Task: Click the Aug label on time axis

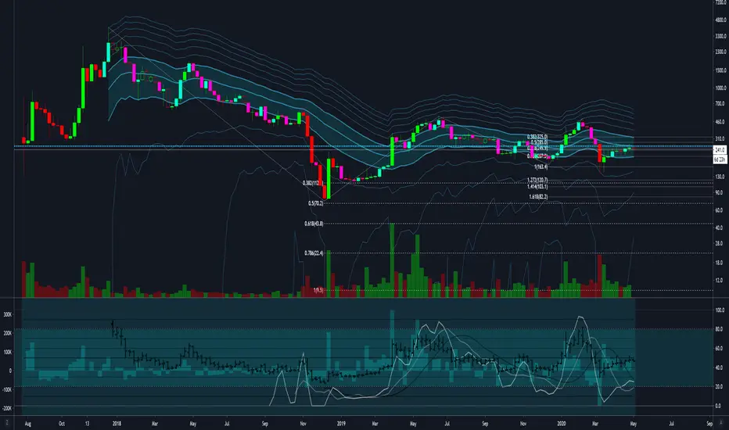Action: (28, 424)
